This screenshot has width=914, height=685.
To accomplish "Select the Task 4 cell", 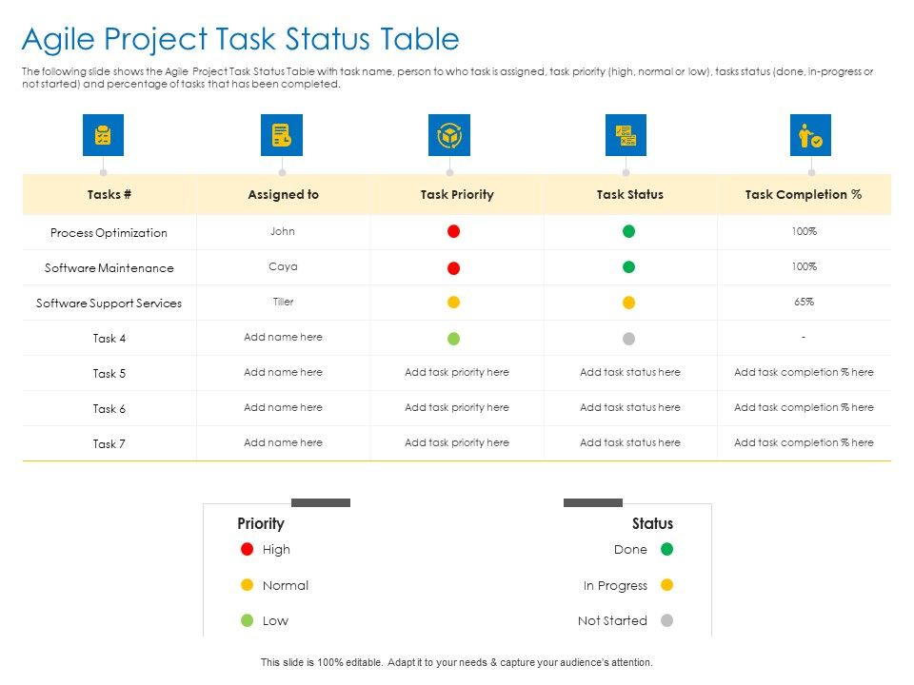I will [109, 339].
